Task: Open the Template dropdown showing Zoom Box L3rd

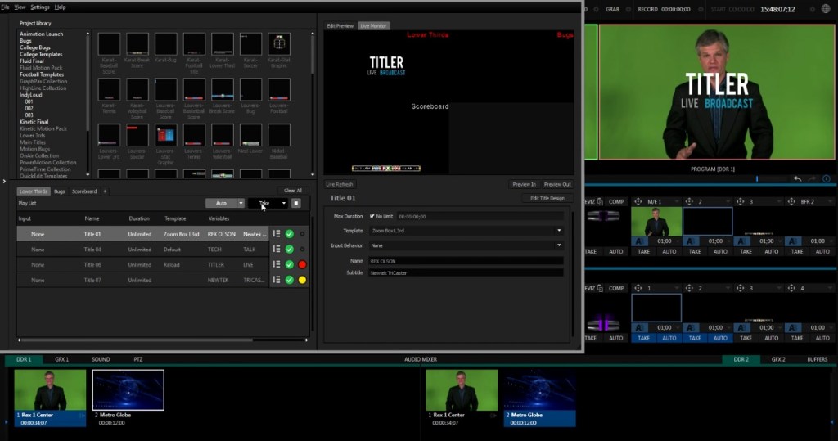Action: (x=465, y=231)
